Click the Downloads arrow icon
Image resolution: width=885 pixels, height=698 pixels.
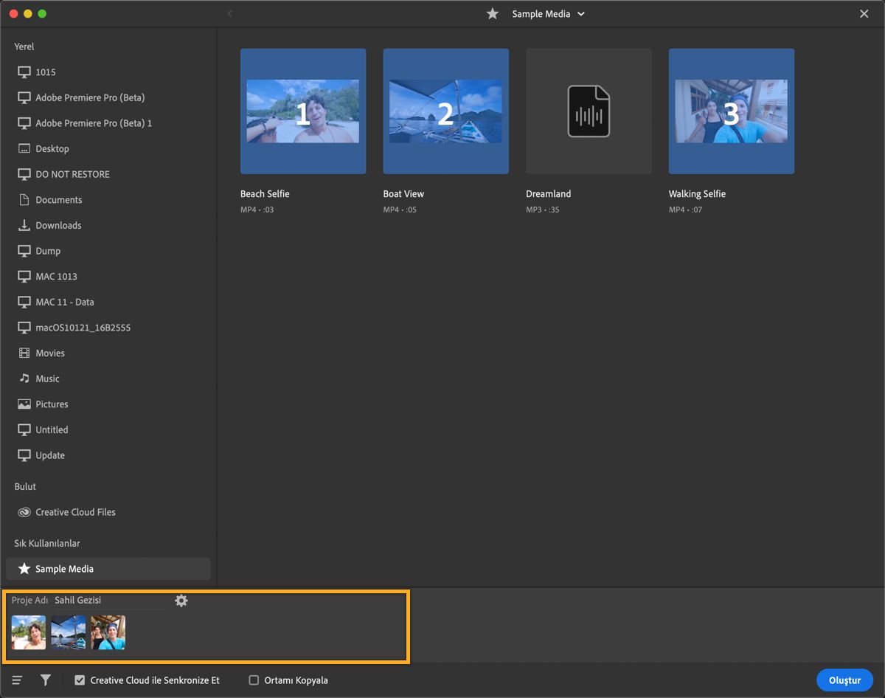[x=24, y=225]
